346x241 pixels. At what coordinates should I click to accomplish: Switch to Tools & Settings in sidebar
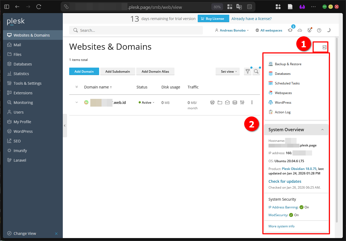click(27, 83)
